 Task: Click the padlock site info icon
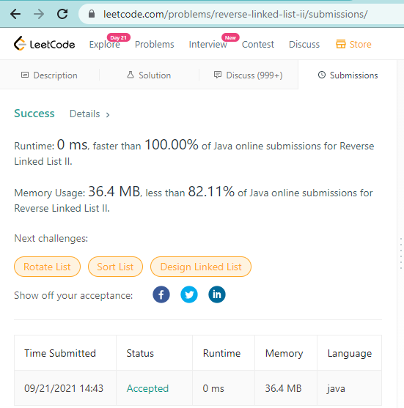(x=92, y=14)
